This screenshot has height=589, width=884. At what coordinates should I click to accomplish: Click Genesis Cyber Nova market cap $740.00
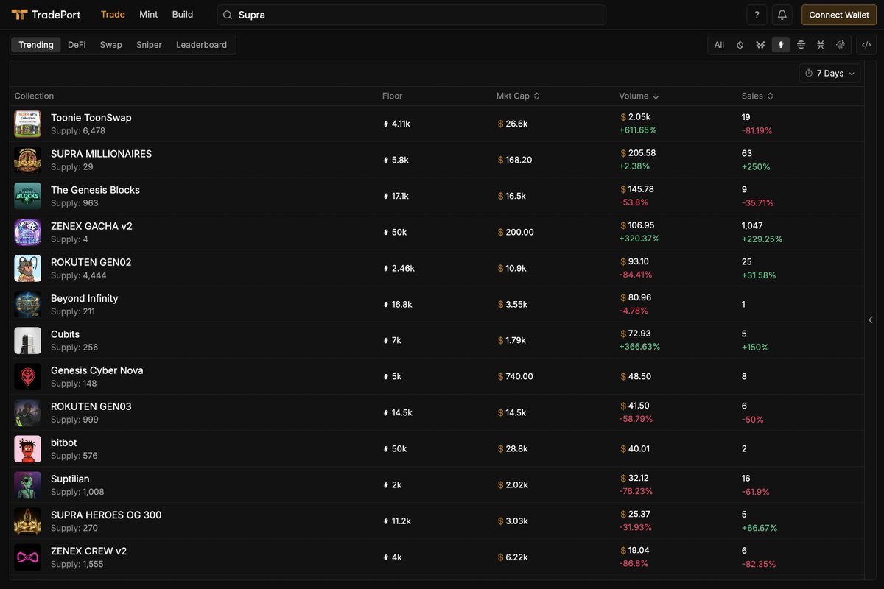515,376
